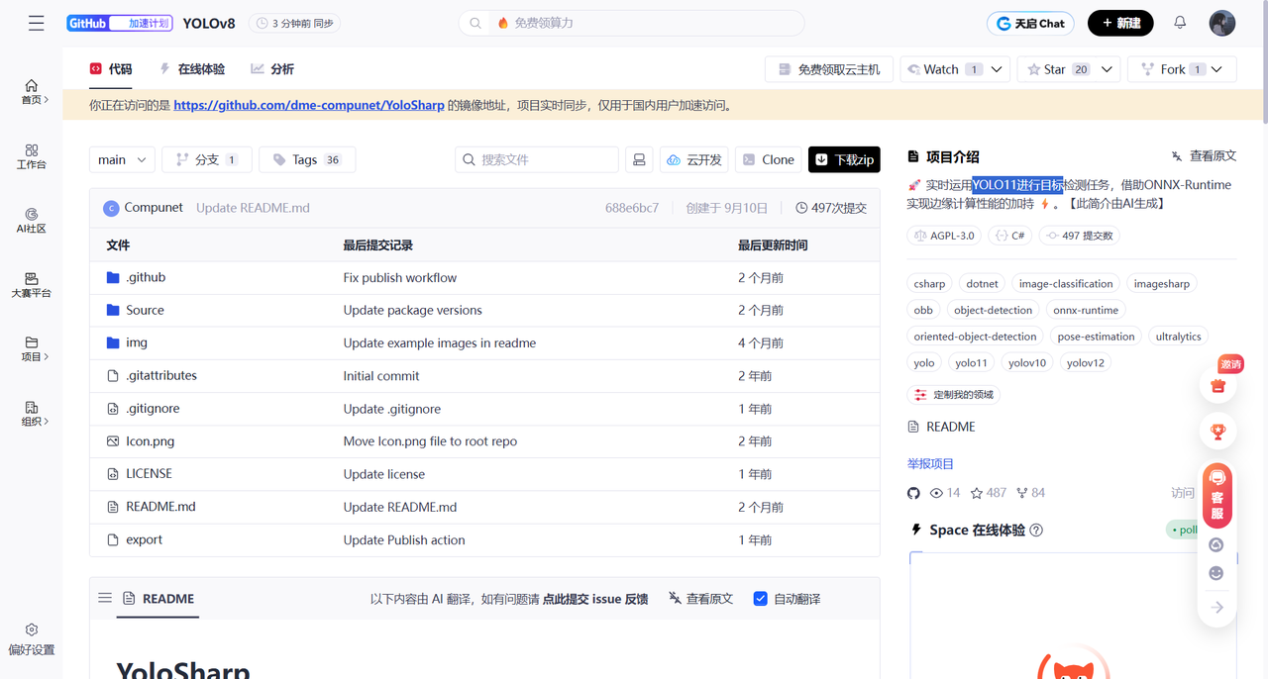This screenshot has width=1268, height=679.
Task: Click the AGPL-3.0 license badge
Action: click(944, 236)
